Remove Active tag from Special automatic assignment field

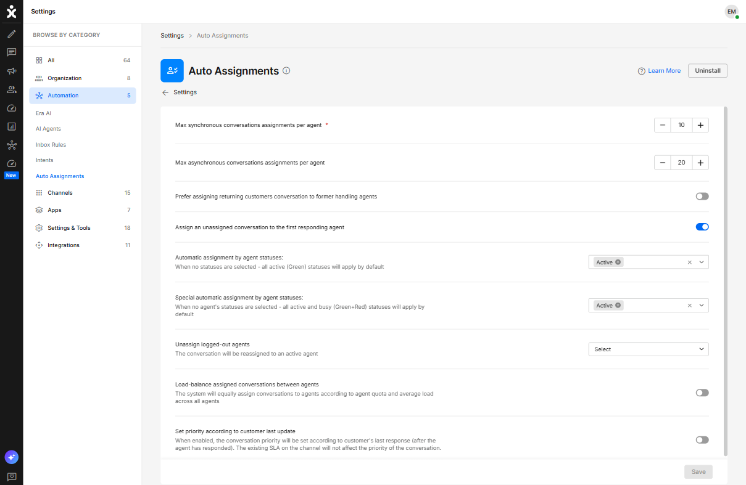click(x=618, y=306)
